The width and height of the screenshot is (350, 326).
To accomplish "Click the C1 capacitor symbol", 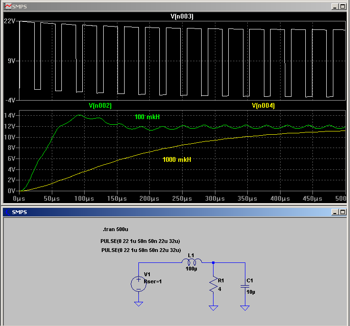I will [x=245, y=286].
